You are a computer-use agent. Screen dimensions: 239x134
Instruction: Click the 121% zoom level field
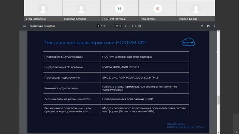click(x=119, y=26)
